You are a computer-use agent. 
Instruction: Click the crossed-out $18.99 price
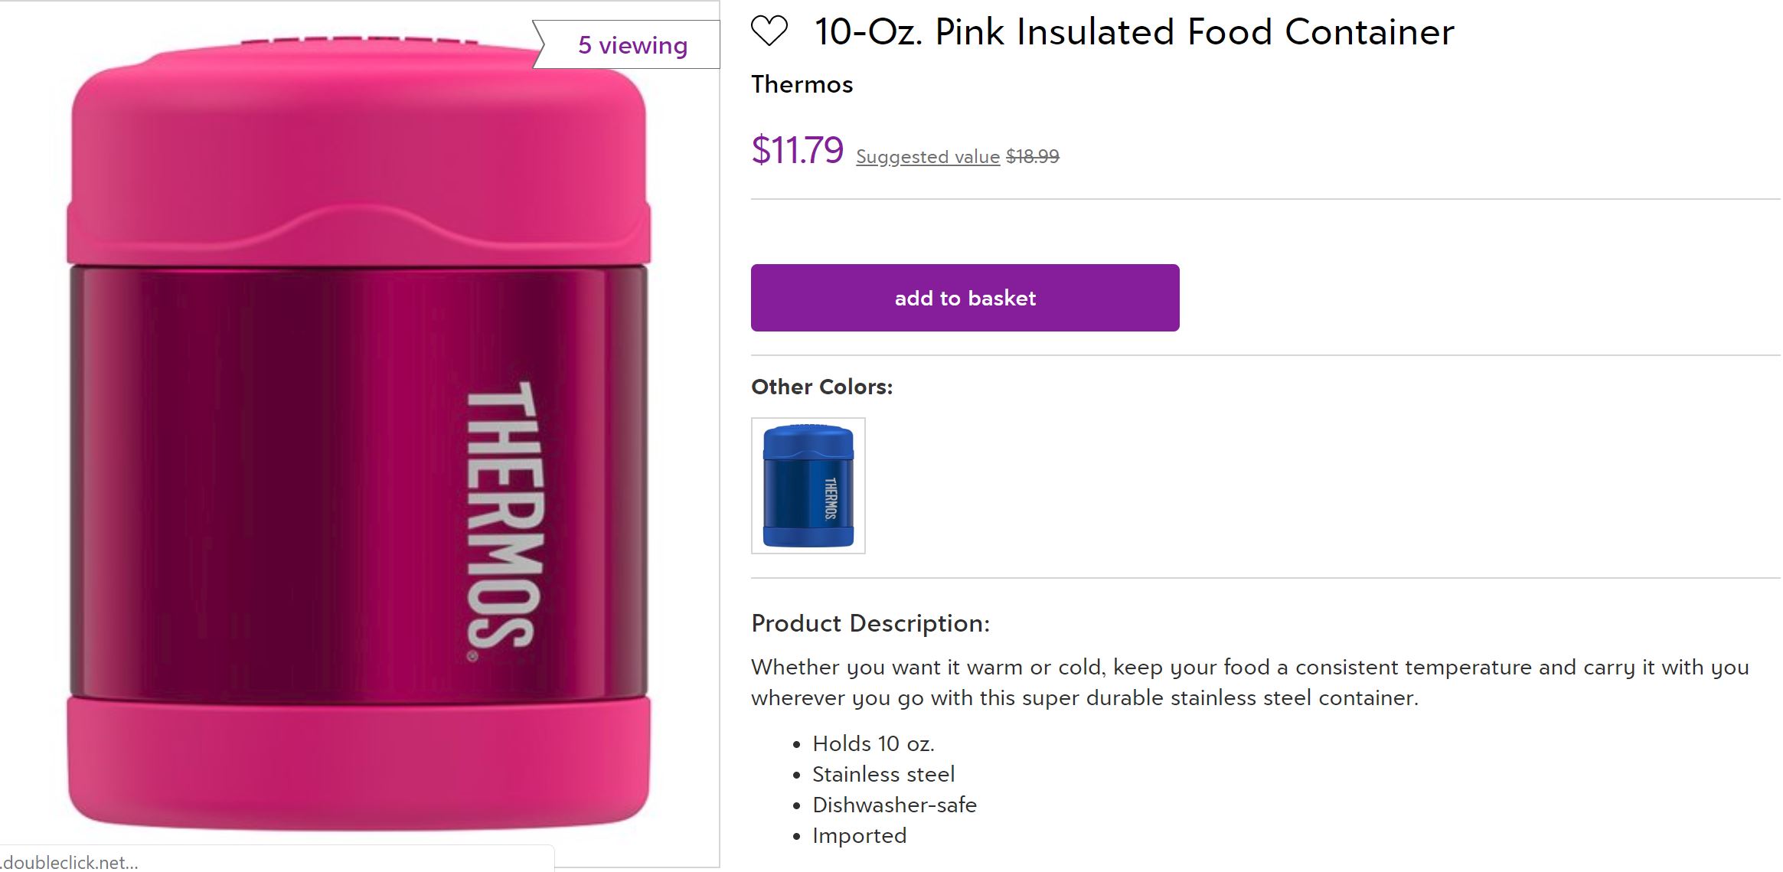click(x=1032, y=157)
